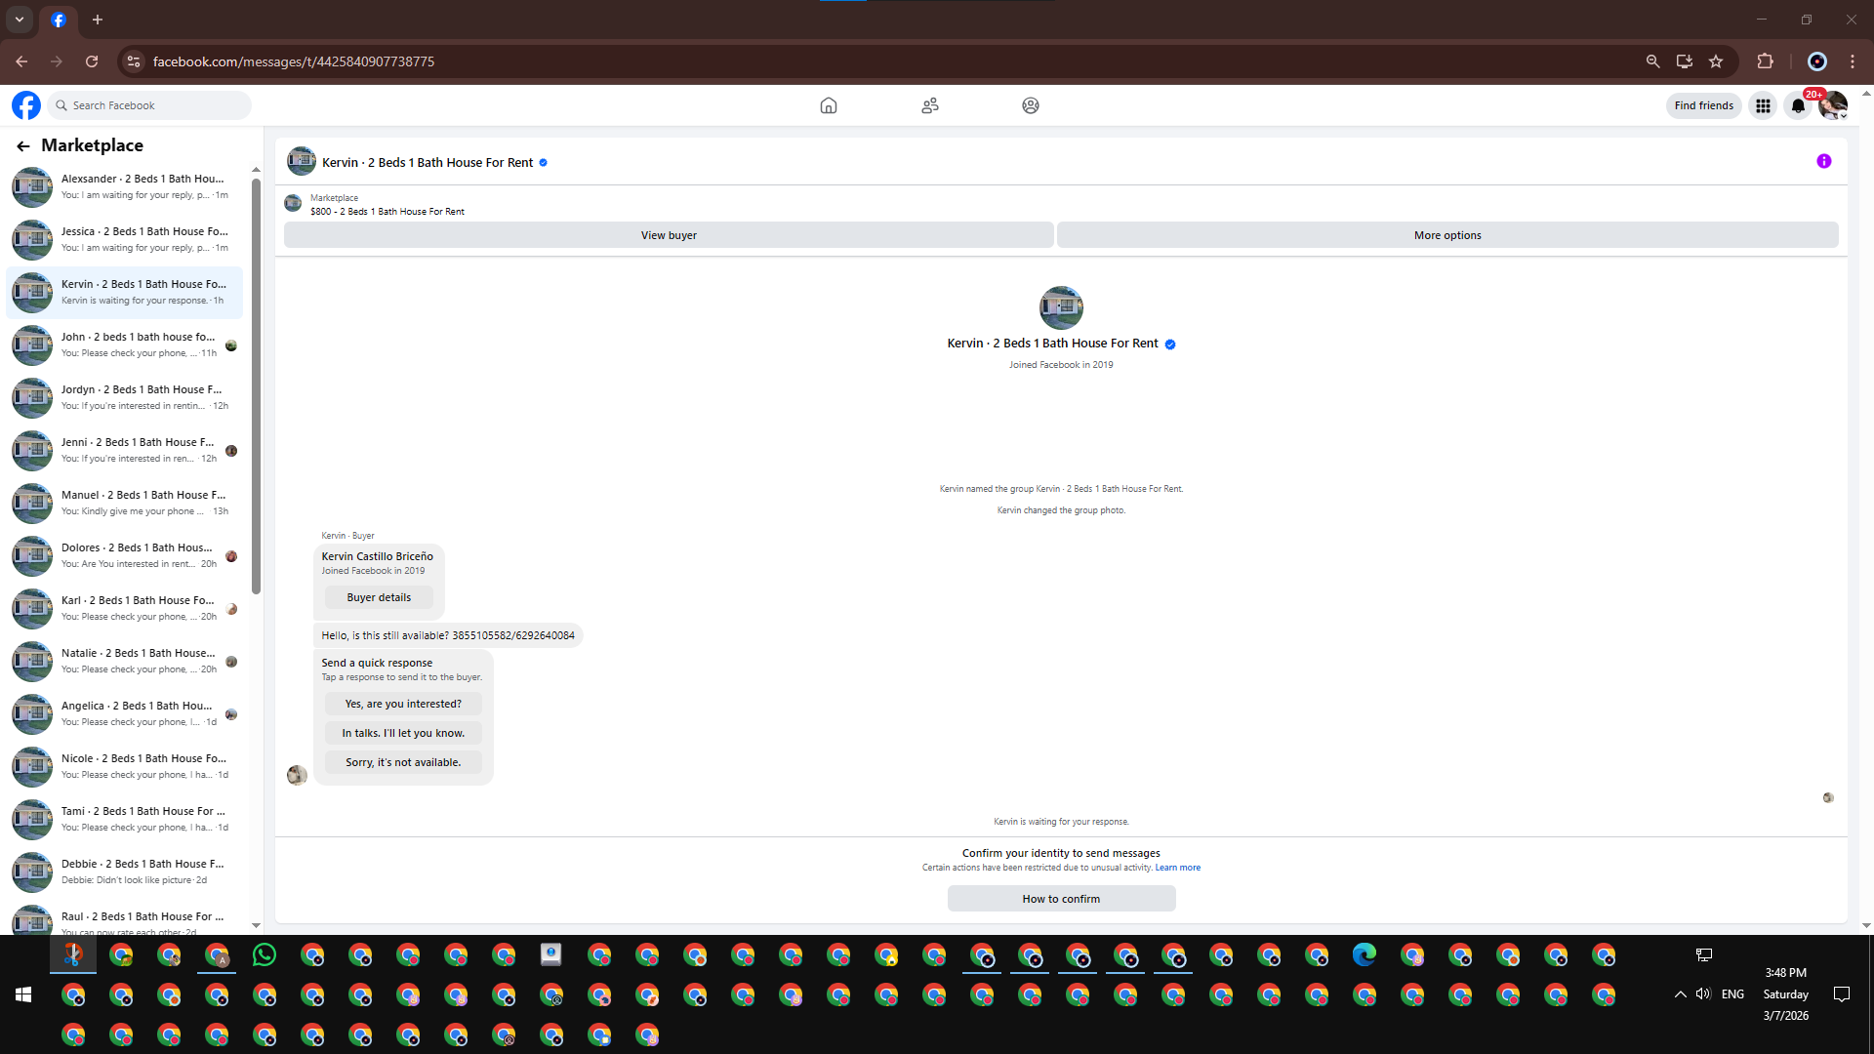Click the browser reload icon
This screenshot has height=1054, width=1874.
pyautogui.click(x=92, y=61)
